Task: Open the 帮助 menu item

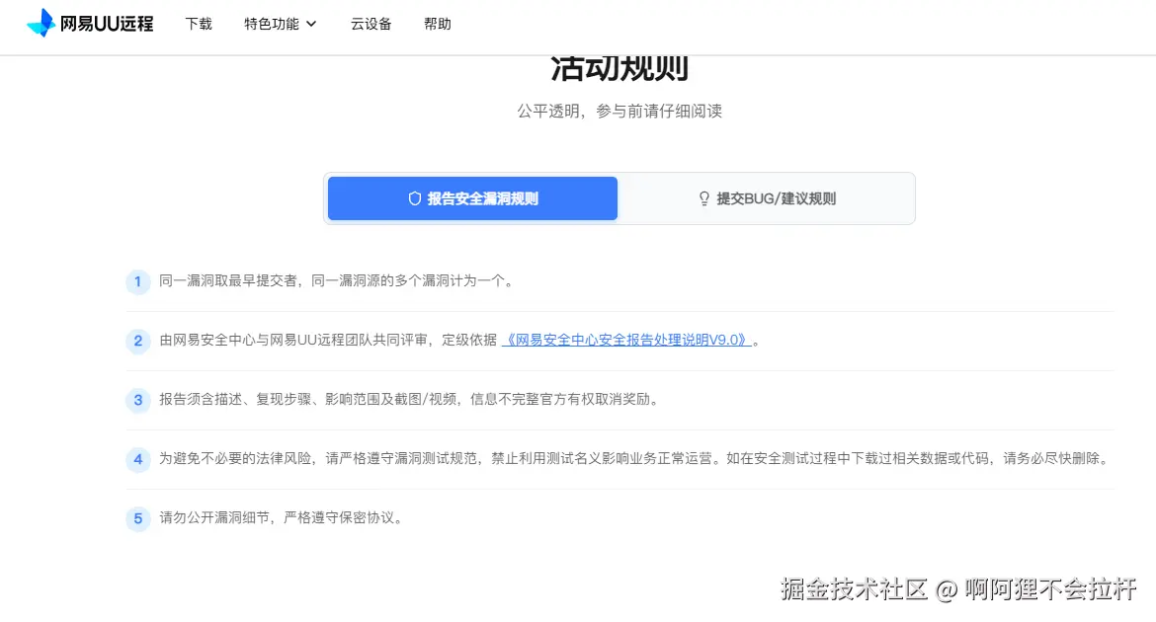Action: point(437,25)
